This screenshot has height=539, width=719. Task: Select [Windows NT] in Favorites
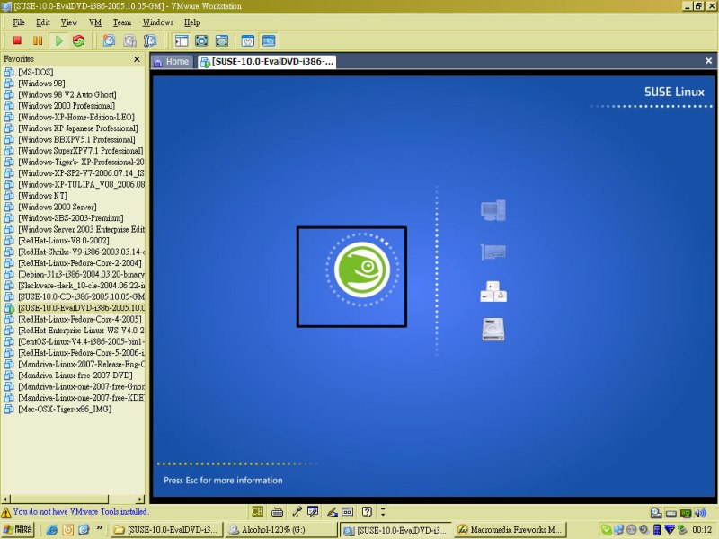pos(42,196)
